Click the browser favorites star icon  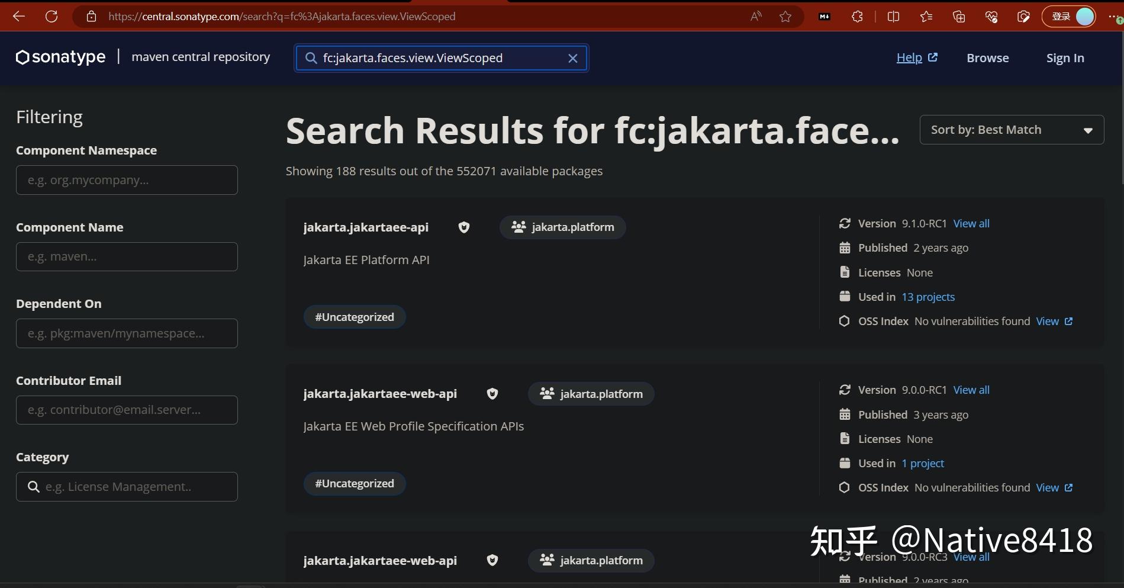pos(926,16)
